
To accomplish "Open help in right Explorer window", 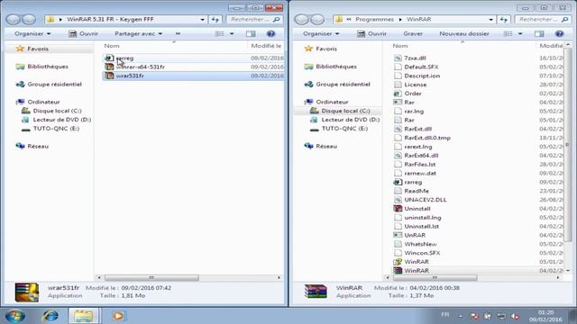I will (559, 33).
